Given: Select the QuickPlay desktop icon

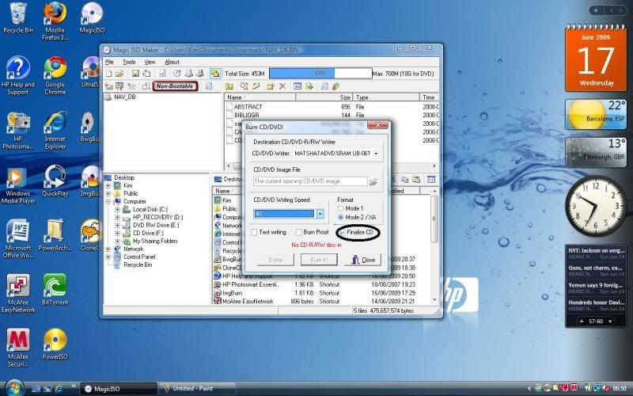Looking at the screenshot, I should (55, 181).
